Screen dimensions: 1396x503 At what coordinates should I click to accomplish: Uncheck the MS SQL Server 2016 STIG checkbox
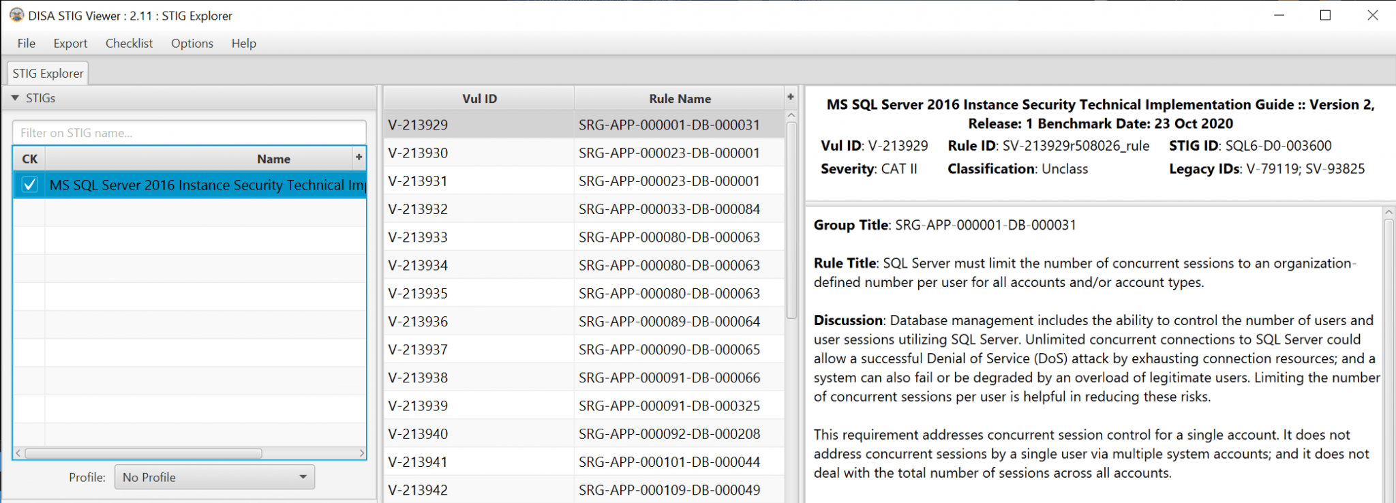coord(29,185)
